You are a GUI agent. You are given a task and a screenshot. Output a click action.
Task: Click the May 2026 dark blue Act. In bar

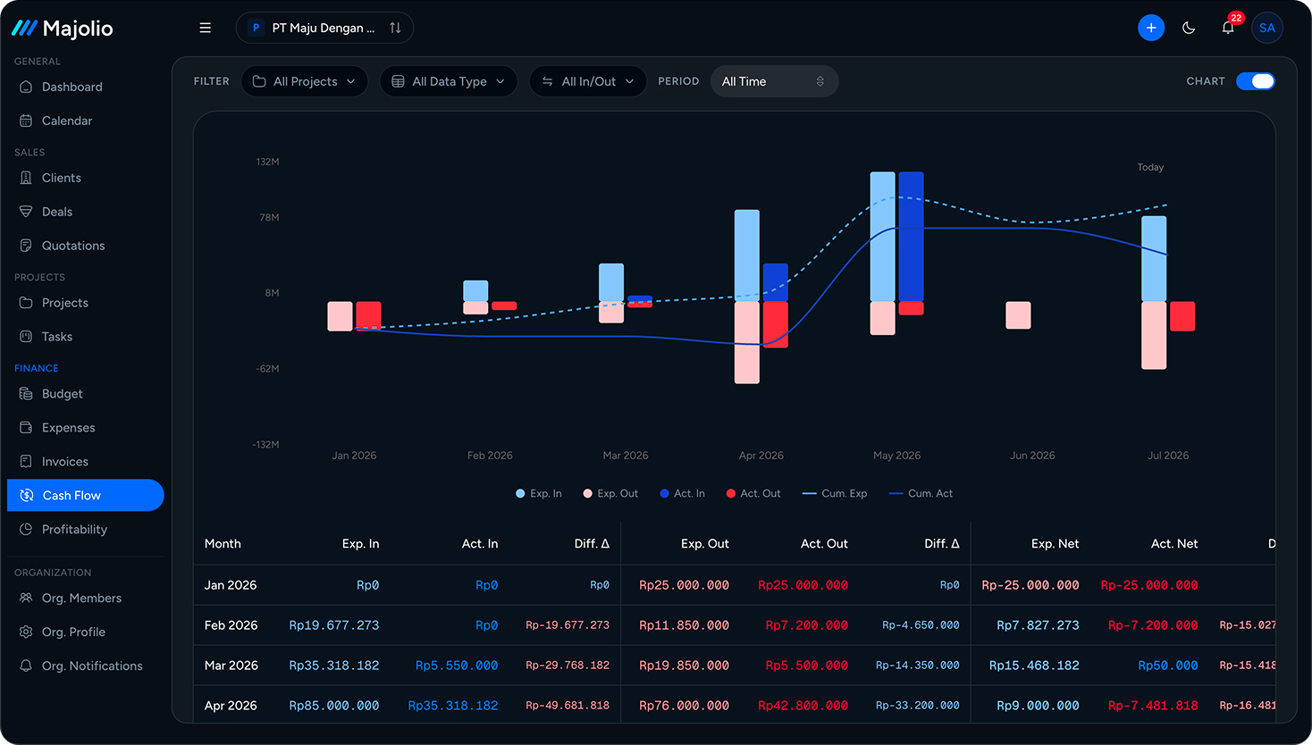[911, 237]
